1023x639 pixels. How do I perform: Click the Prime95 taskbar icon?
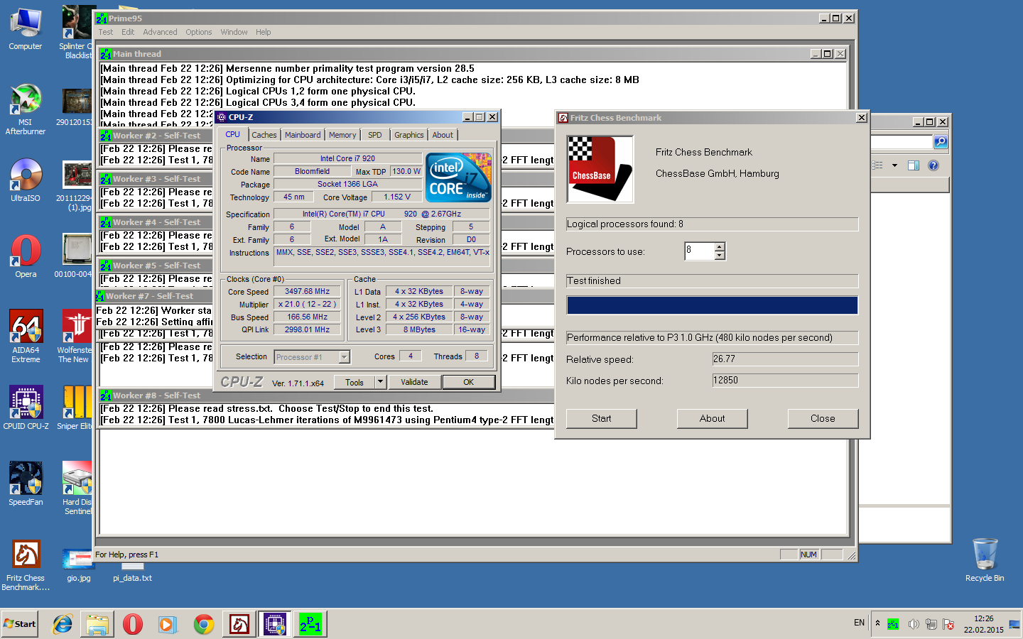pos(310,624)
